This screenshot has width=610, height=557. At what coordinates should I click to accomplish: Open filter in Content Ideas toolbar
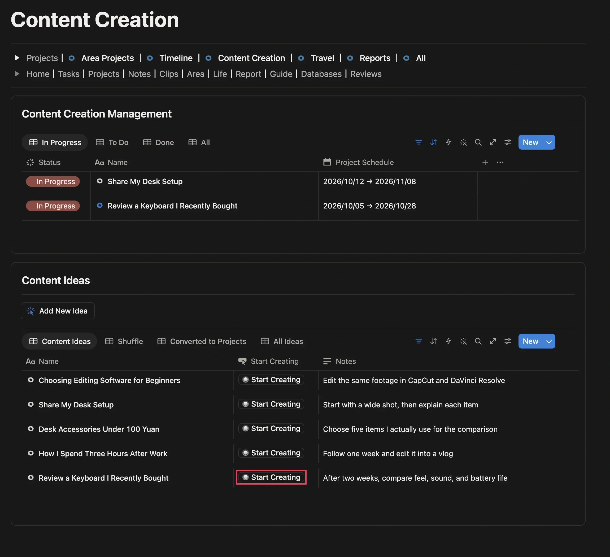tap(419, 341)
